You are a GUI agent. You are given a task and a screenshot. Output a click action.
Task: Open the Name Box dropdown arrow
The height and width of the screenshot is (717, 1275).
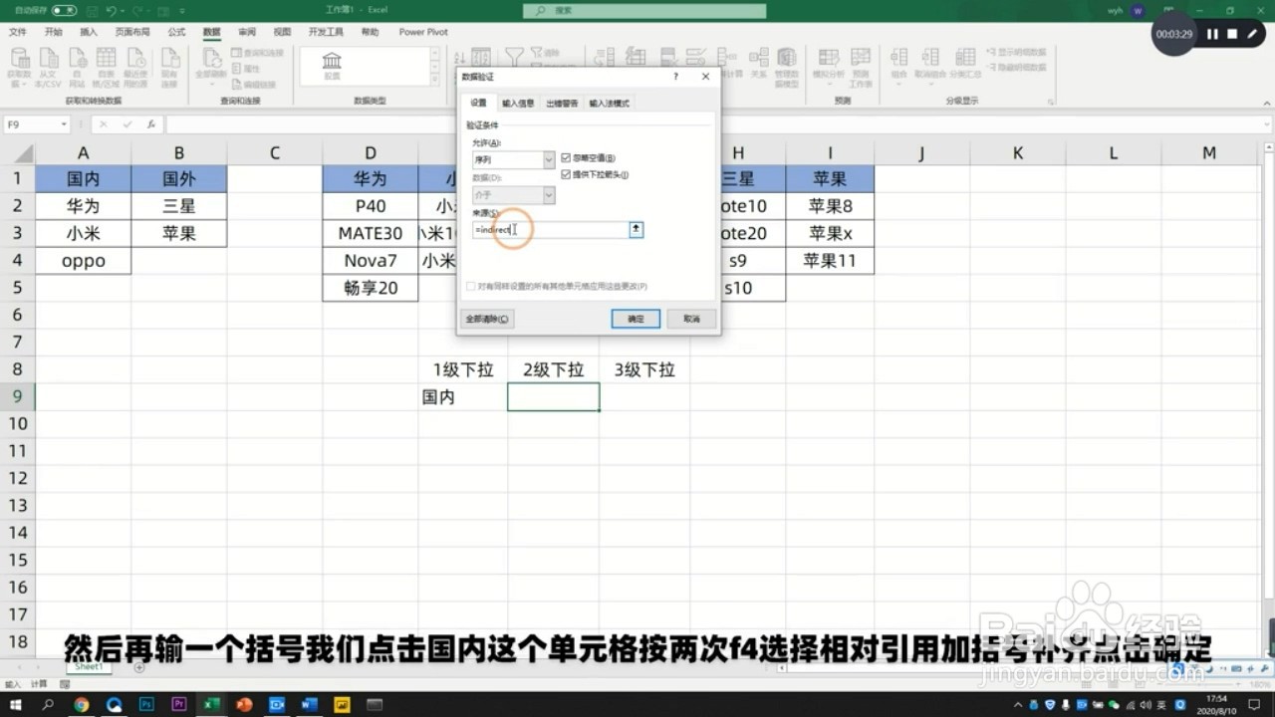click(x=64, y=124)
